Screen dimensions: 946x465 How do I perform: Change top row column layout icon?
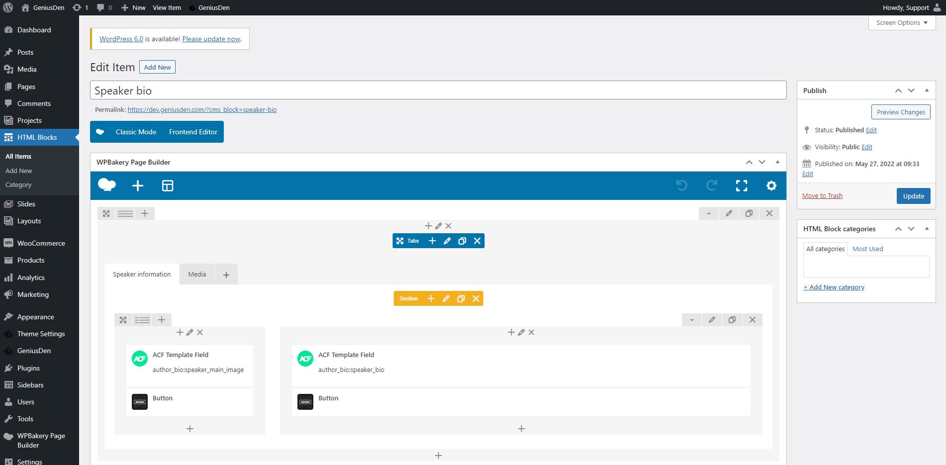pyautogui.click(x=125, y=213)
